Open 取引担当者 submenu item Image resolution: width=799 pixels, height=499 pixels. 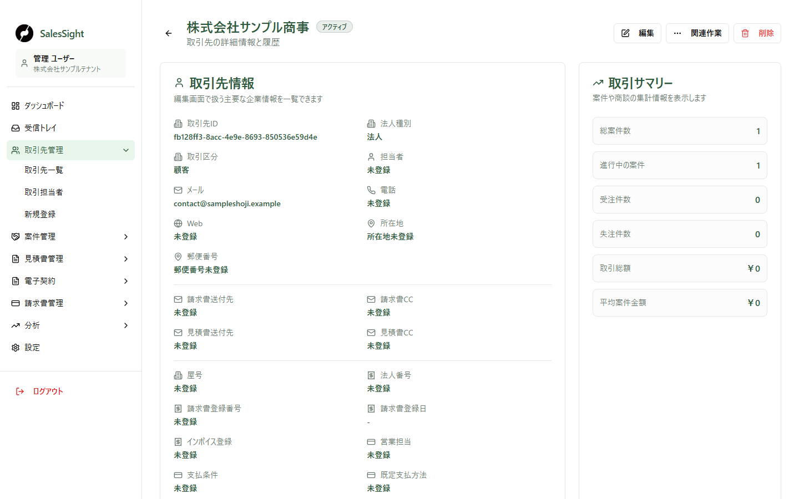44,192
